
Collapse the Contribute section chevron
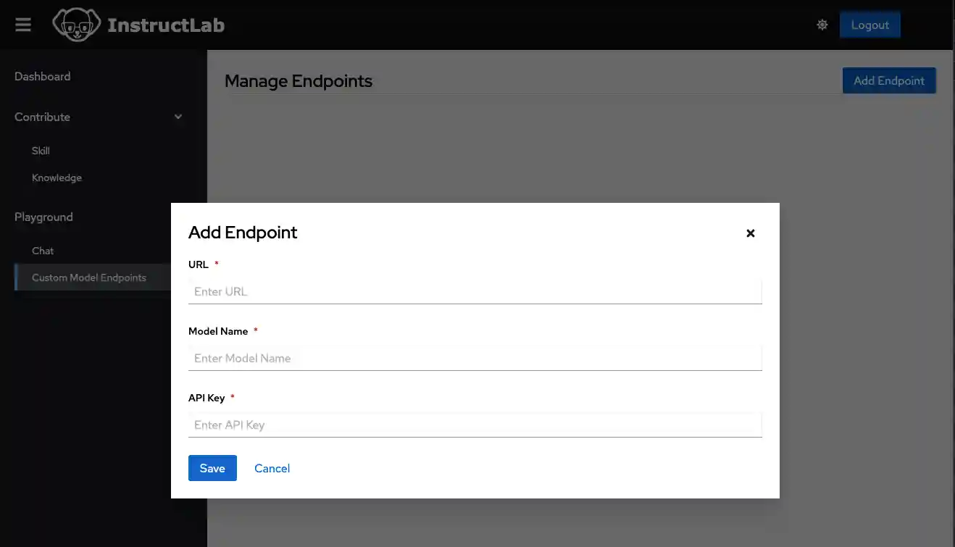(x=178, y=117)
